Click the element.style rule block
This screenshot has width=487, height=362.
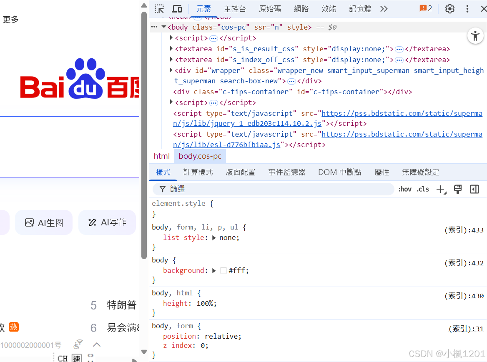318,209
